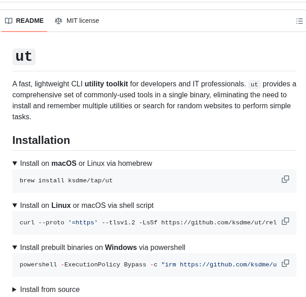
Task: Open the README outline menu icon
Action: [x=299, y=21]
